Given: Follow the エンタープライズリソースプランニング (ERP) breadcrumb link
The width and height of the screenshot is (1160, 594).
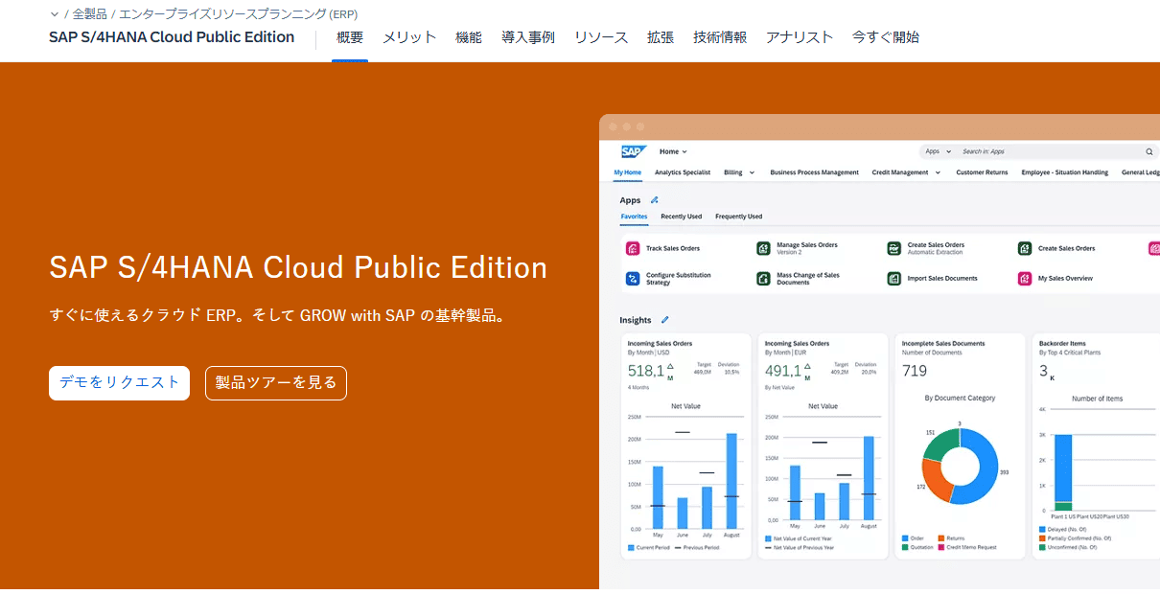Looking at the screenshot, I should point(239,14).
